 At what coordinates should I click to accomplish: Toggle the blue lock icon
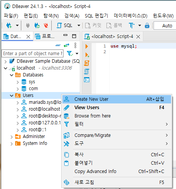pyautogui.click(x=147, y=25)
